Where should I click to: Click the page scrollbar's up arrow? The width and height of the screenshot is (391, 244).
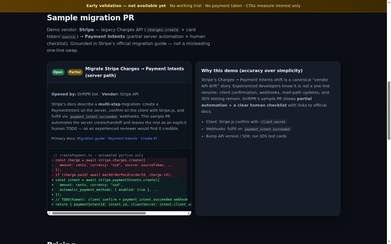tap(389, 2)
